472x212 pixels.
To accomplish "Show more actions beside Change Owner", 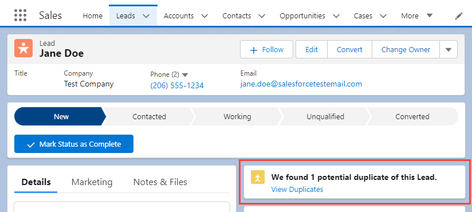I will click(449, 49).
